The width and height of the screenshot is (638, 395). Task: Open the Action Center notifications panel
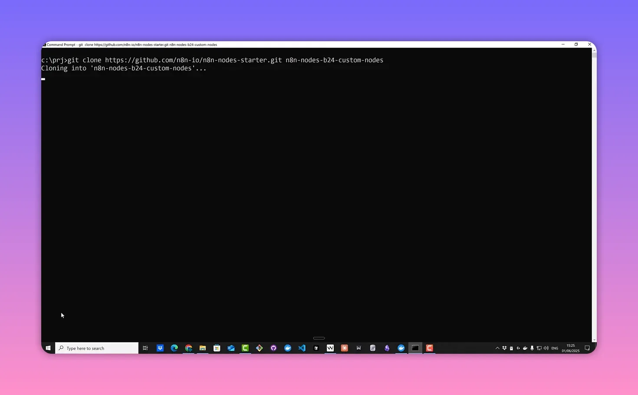pyautogui.click(x=587, y=348)
